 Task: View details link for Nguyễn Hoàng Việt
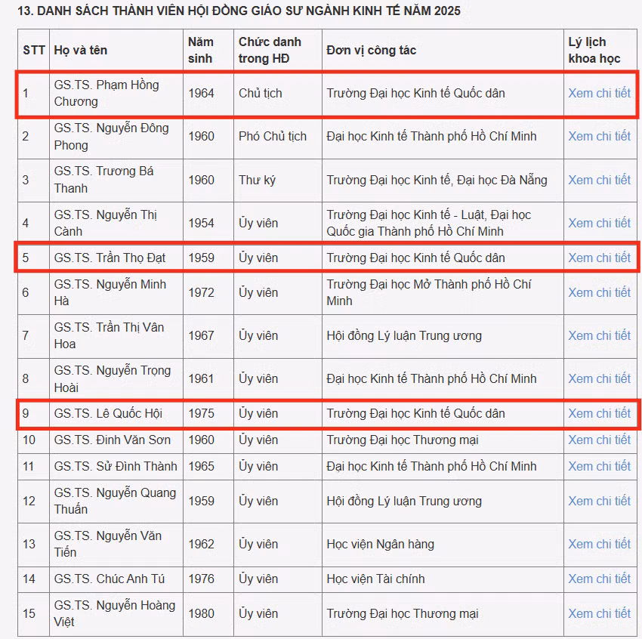(x=600, y=613)
